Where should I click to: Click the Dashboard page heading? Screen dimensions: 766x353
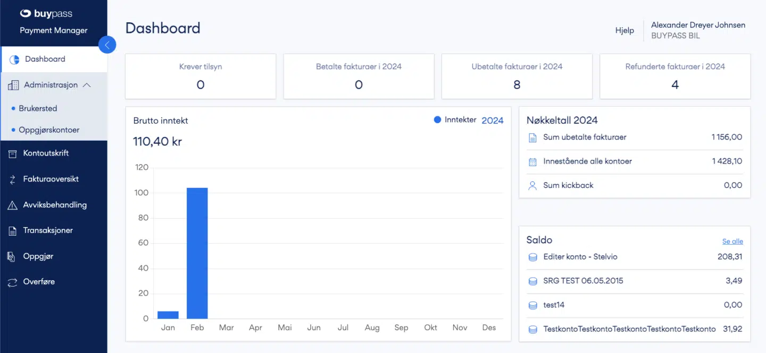163,28
